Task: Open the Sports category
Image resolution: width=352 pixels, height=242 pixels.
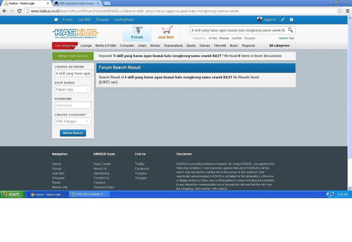Action: point(191,45)
